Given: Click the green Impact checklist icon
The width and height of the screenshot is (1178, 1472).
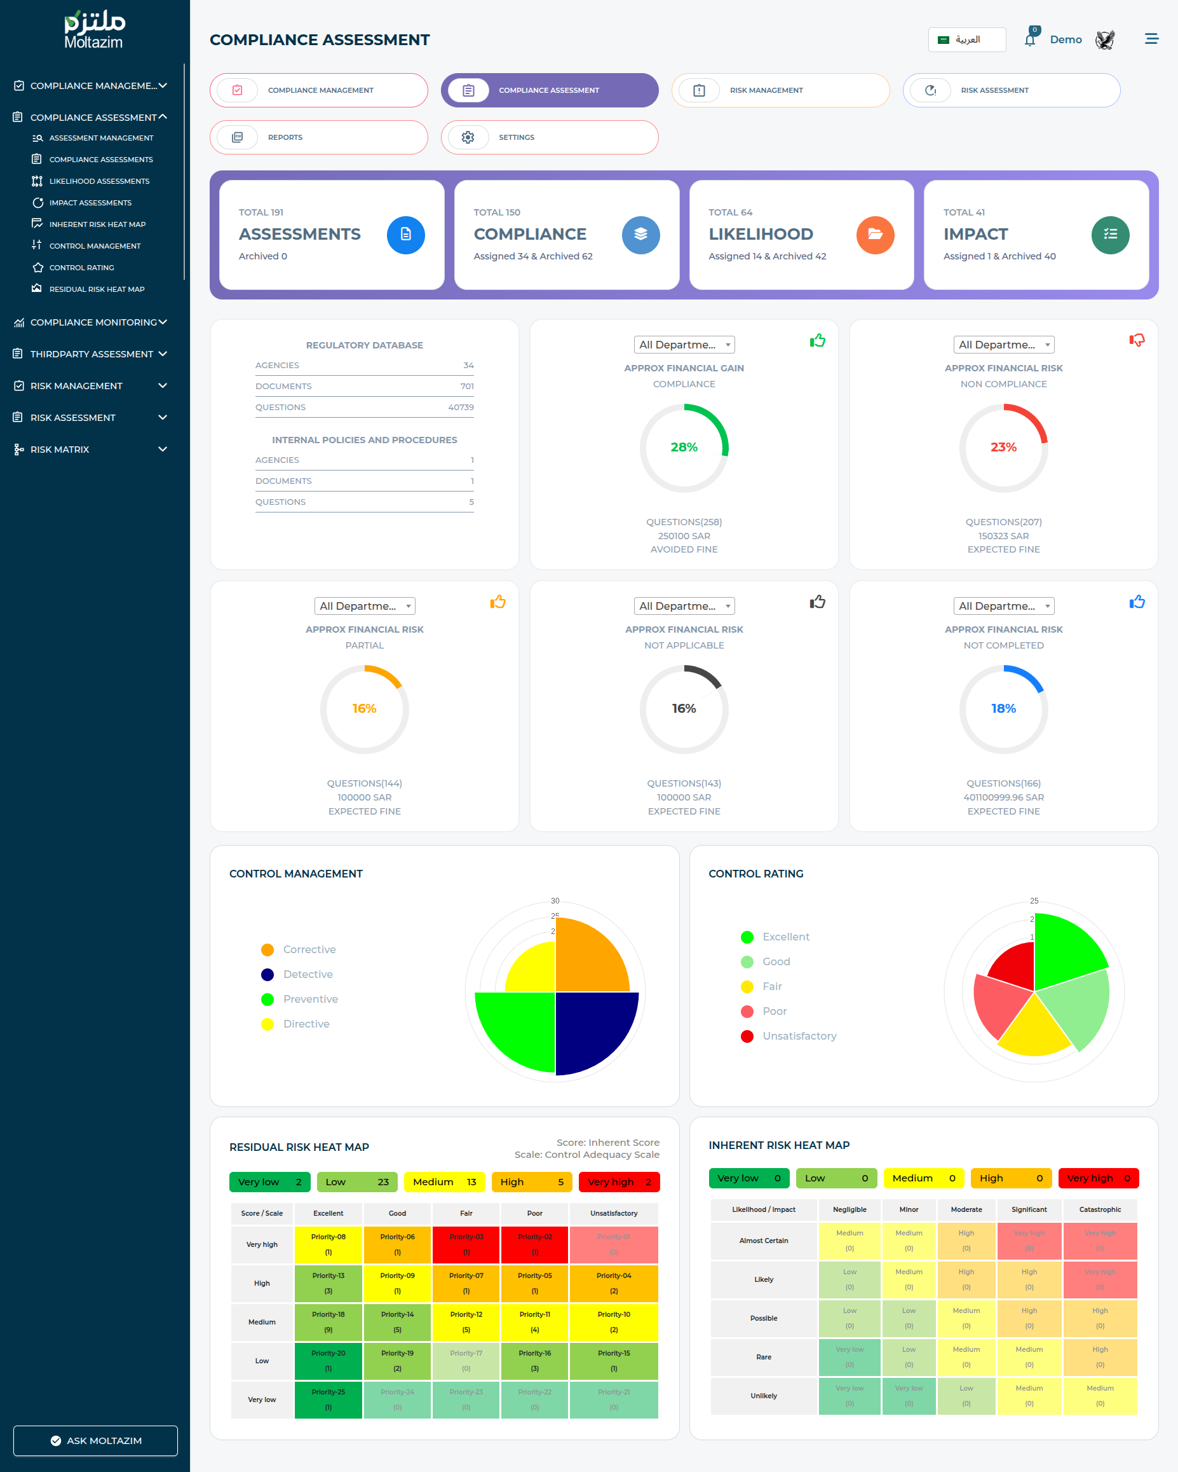Looking at the screenshot, I should [1110, 235].
